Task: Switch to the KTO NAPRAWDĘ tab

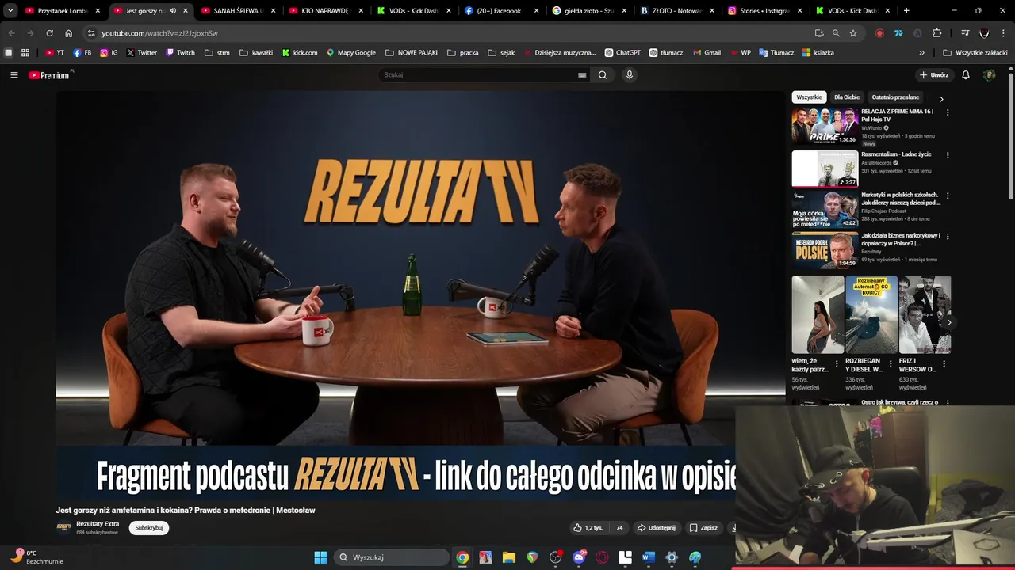Action: [x=324, y=11]
